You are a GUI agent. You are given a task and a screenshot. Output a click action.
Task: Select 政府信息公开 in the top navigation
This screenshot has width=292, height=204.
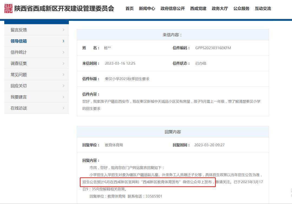point(173,8)
